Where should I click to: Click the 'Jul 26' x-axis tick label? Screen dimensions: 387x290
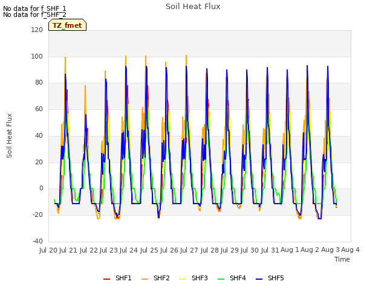click(x=169, y=250)
